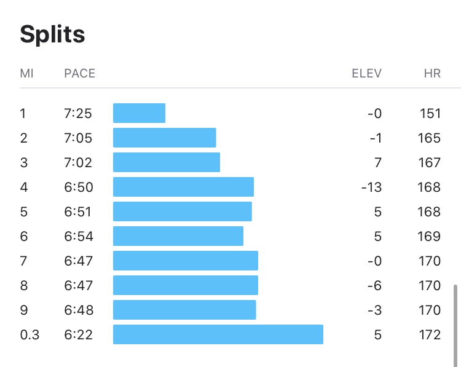Select the 7:05 pace bar for mile 2

tap(164, 138)
